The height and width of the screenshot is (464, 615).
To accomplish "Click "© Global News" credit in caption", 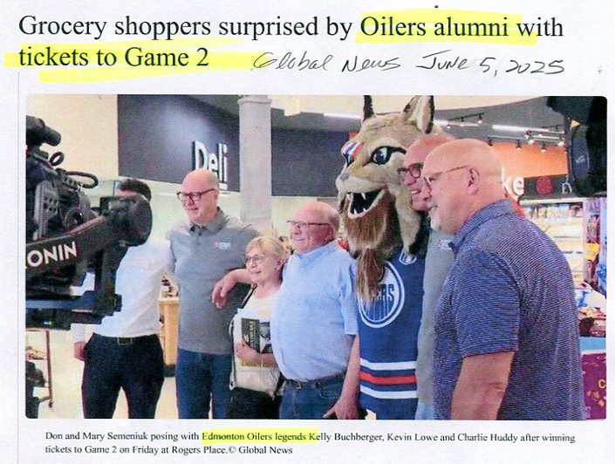I will coord(261,450).
